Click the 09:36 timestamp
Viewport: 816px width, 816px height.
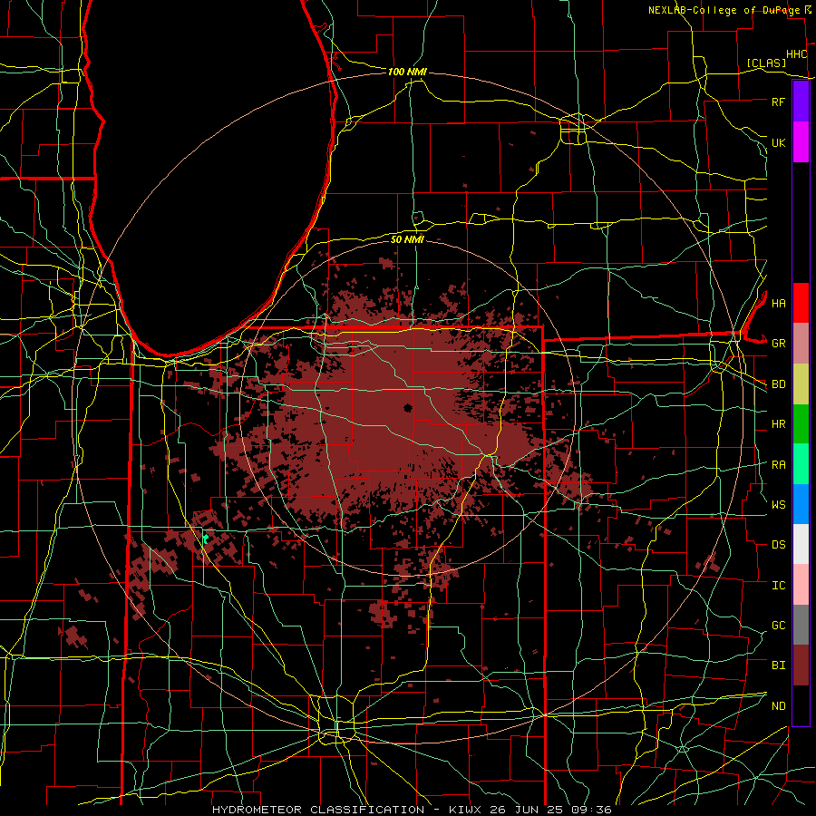590,810
